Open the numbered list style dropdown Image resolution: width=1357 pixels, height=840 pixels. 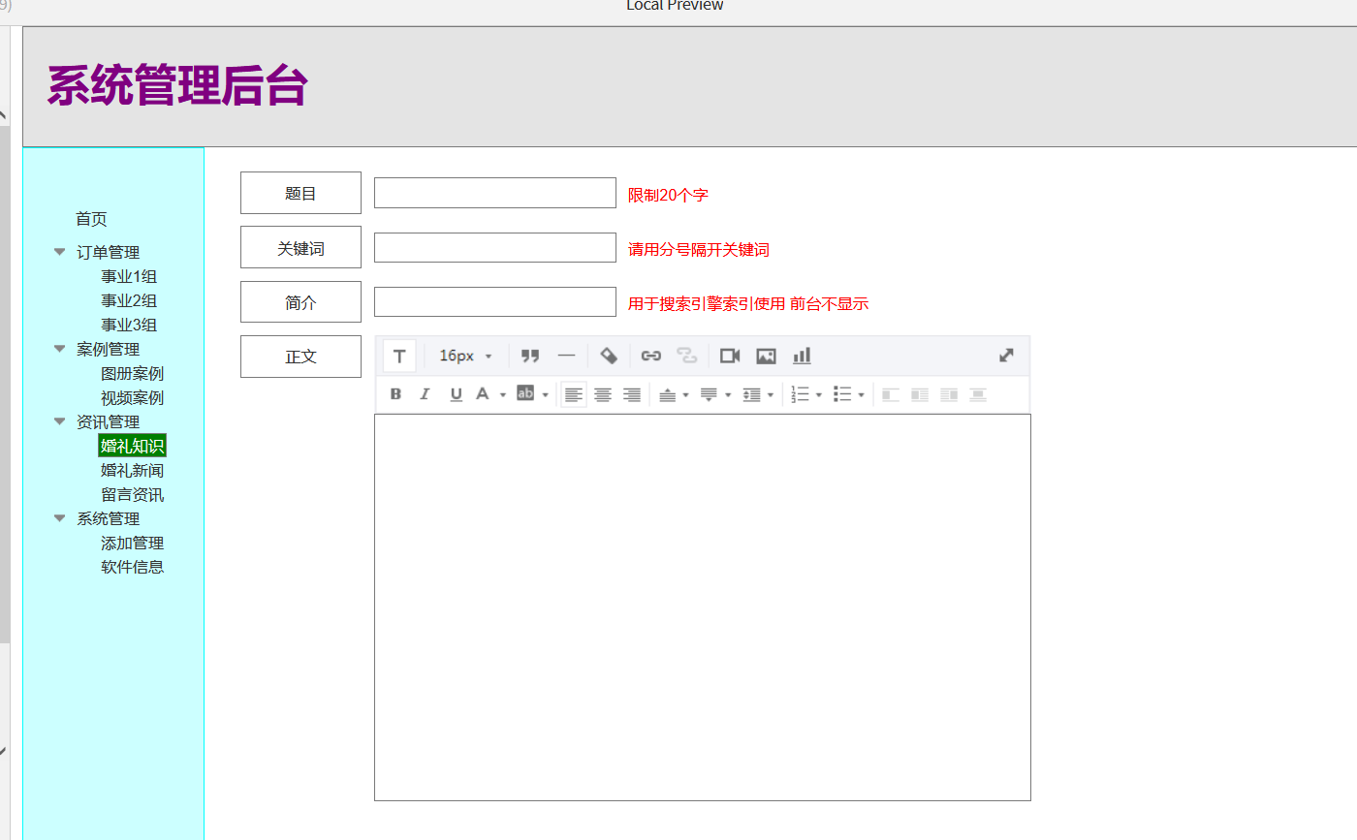819,395
